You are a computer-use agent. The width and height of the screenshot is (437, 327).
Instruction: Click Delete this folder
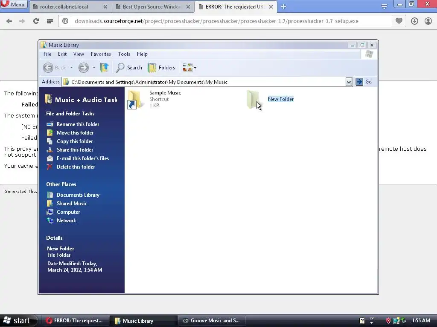coord(76,167)
